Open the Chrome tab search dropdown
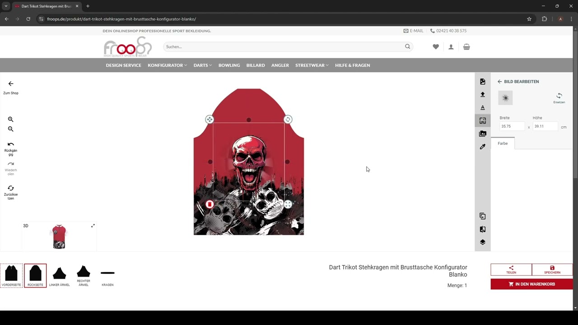The height and width of the screenshot is (325, 578). pos(6,6)
